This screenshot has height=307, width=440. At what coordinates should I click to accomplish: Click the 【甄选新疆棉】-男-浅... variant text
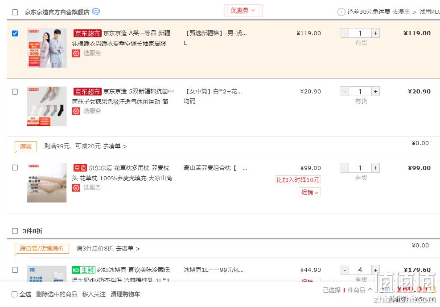(215, 33)
